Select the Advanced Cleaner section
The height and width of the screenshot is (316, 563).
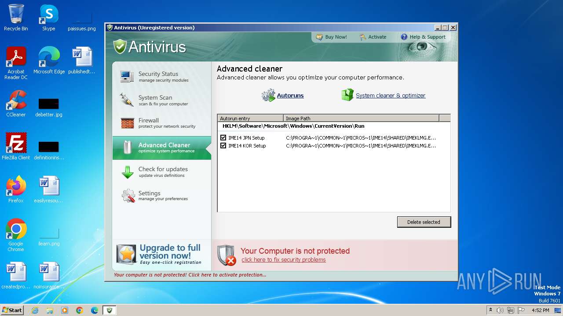162,147
